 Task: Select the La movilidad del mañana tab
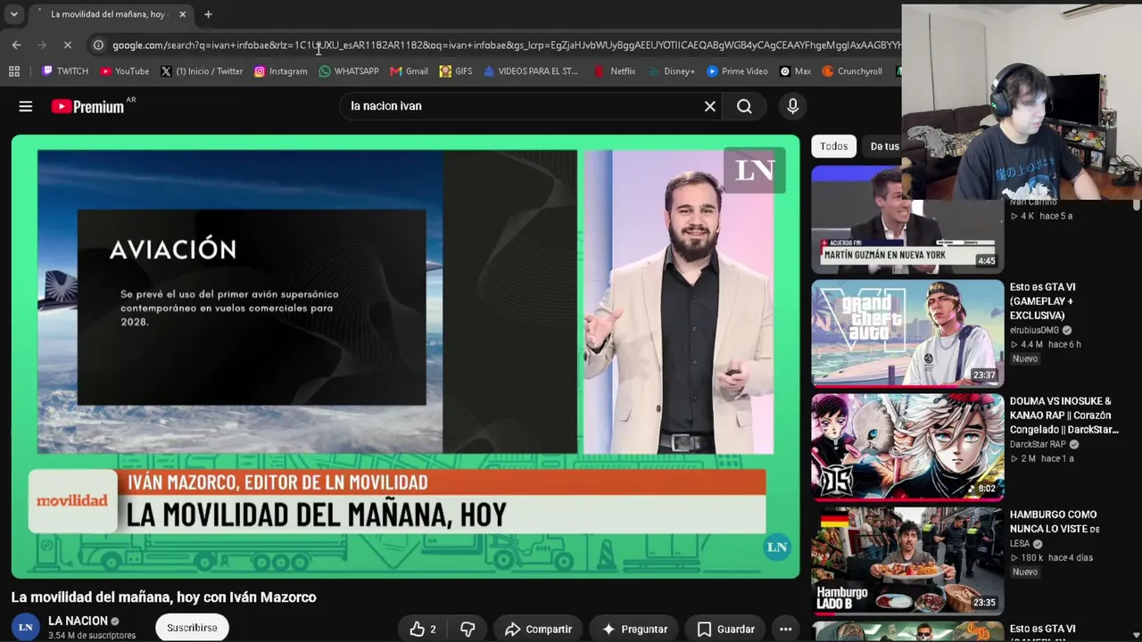[x=109, y=14]
